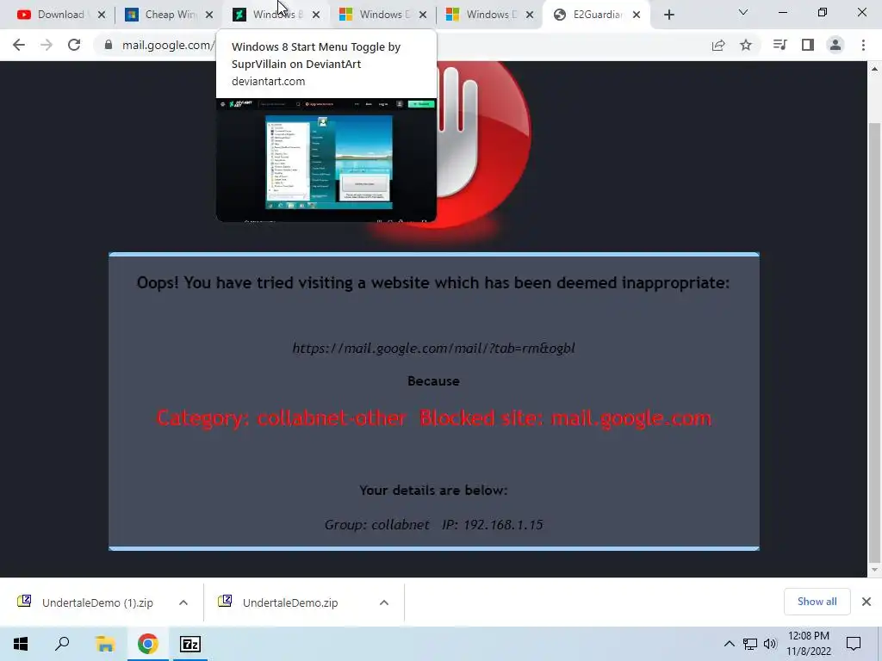This screenshot has height=661, width=882.
Task: Close the downloads bar
Action: click(x=866, y=602)
